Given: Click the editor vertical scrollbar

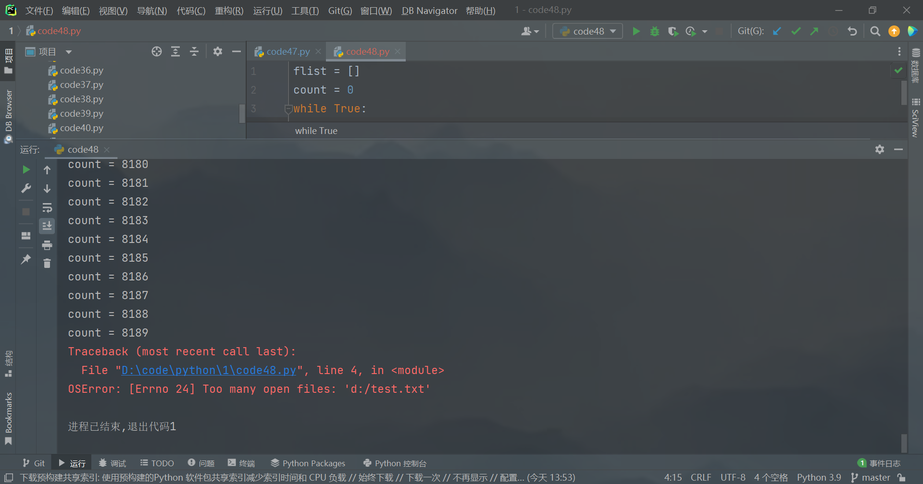Looking at the screenshot, I should click(x=904, y=93).
